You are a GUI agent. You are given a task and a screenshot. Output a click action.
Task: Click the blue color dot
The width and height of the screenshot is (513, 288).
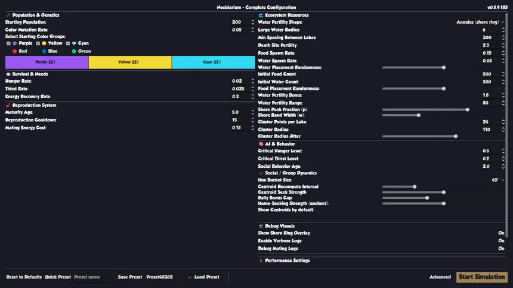(x=44, y=51)
